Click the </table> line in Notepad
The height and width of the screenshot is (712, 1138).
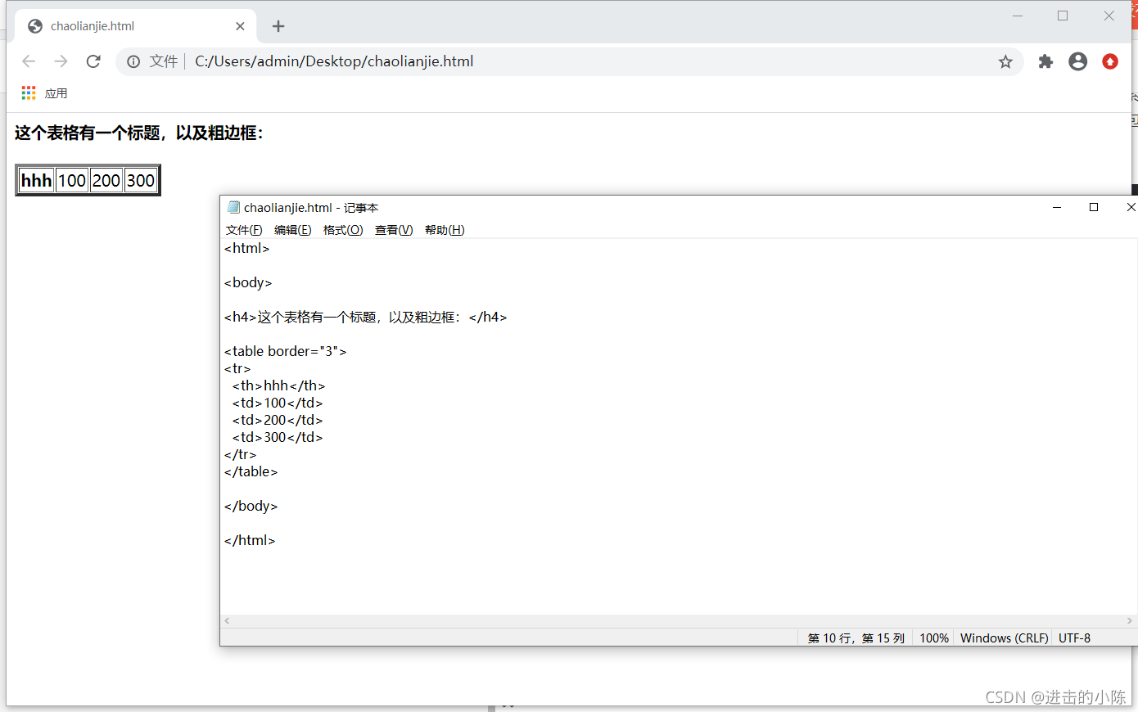[251, 471]
